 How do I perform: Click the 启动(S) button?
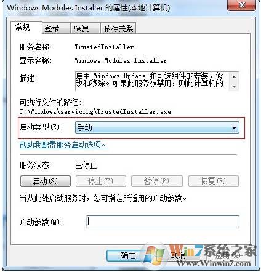point(46,181)
